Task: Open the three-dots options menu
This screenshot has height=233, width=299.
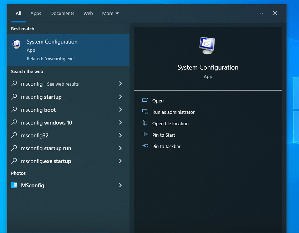Action: pos(260,13)
